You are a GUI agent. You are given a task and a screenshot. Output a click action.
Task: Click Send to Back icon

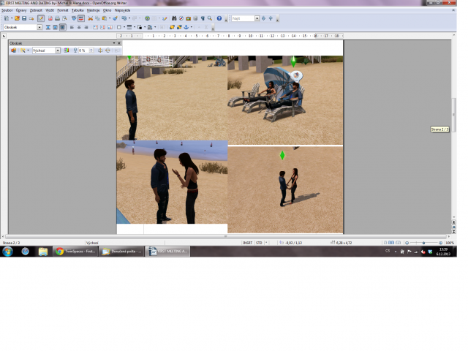click(x=179, y=27)
